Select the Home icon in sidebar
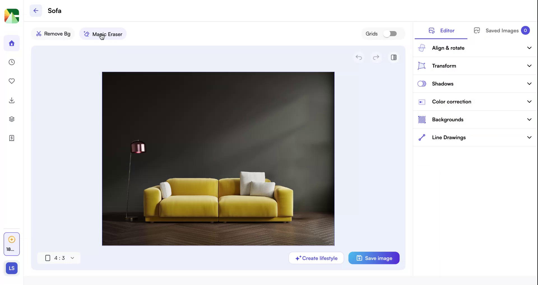The width and height of the screenshot is (538, 285). 11,43
